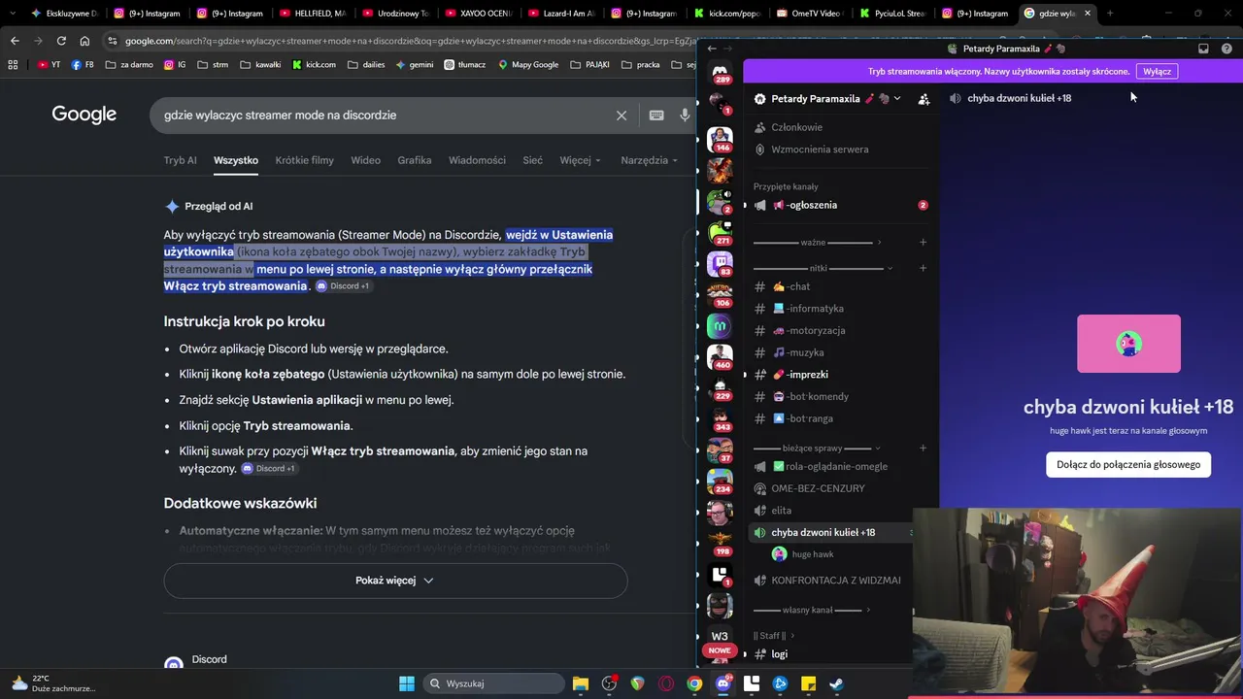Open Discord direct messages home icon
The image size is (1243, 699).
pyautogui.click(x=720, y=73)
